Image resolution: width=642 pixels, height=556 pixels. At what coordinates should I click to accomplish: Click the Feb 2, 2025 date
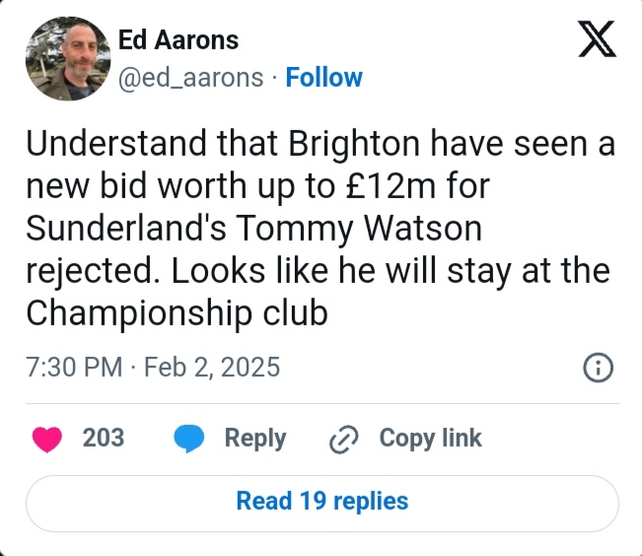click(x=212, y=368)
